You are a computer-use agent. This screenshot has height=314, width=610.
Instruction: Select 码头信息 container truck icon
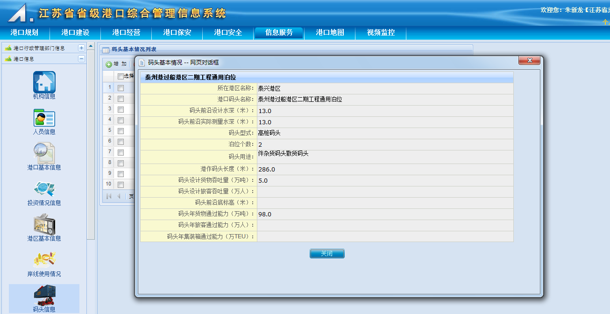point(44,294)
